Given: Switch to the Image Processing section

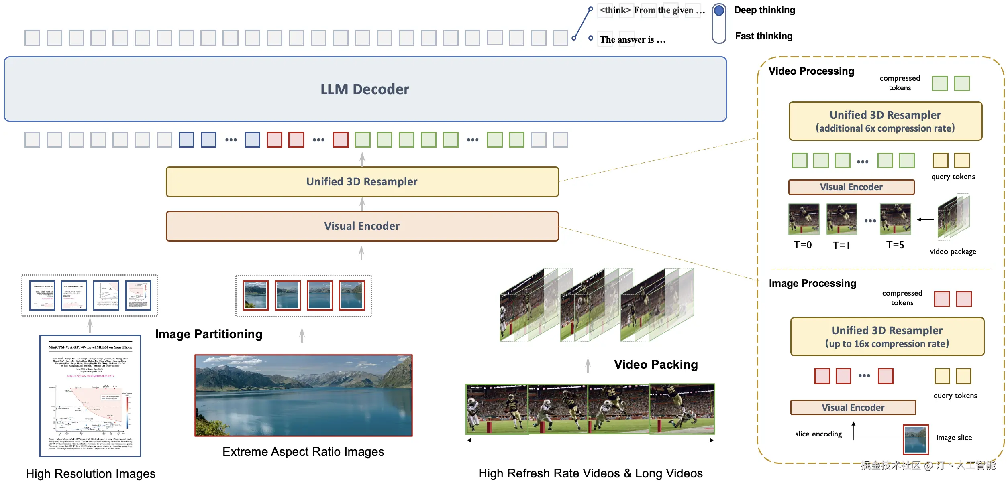Looking at the screenshot, I should click(812, 284).
